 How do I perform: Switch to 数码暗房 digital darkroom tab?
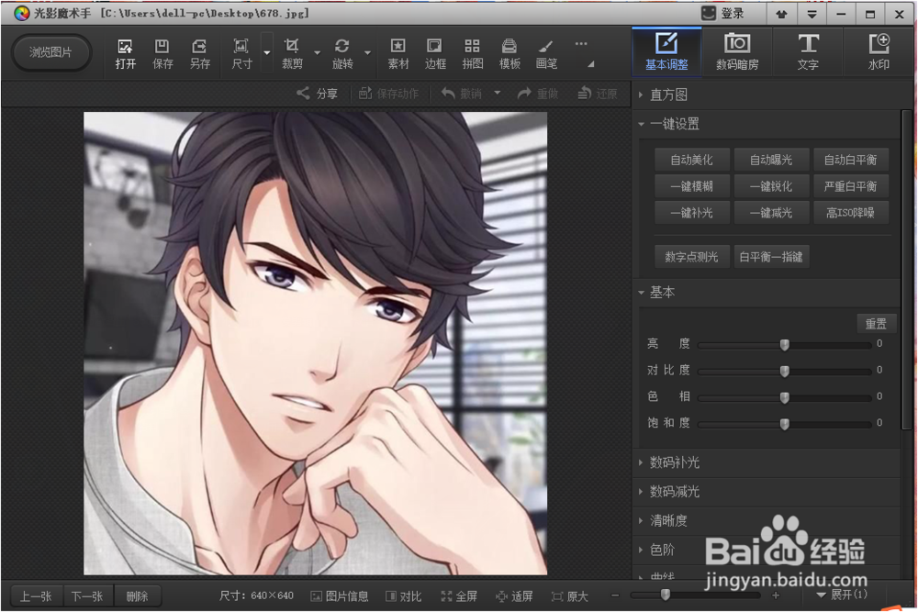[737, 51]
